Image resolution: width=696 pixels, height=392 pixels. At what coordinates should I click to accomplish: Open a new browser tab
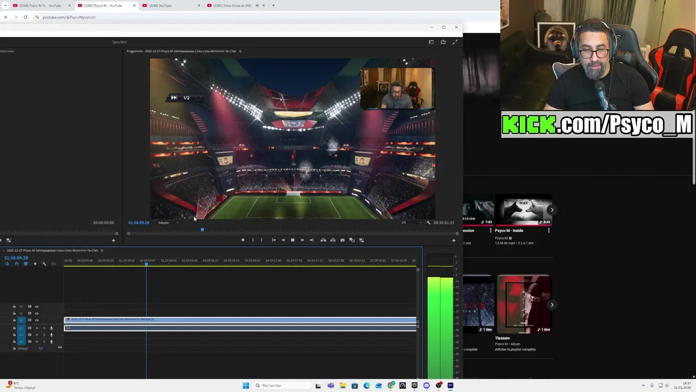point(273,5)
